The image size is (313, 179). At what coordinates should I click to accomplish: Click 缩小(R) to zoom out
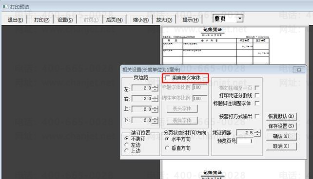[141, 20]
